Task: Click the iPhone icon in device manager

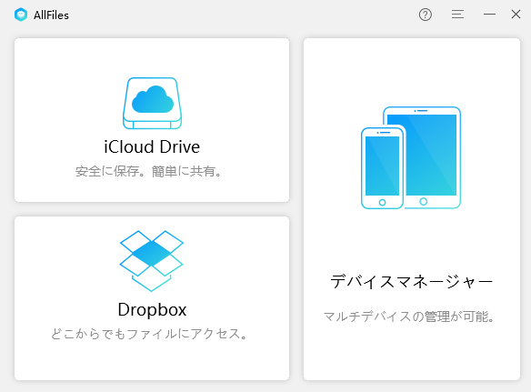Action: pyautogui.click(x=383, y=167)
